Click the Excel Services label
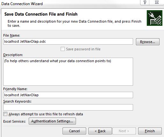The width and height of the screenshot is (164, 137). pyautogui.click(x=14, y=121)
